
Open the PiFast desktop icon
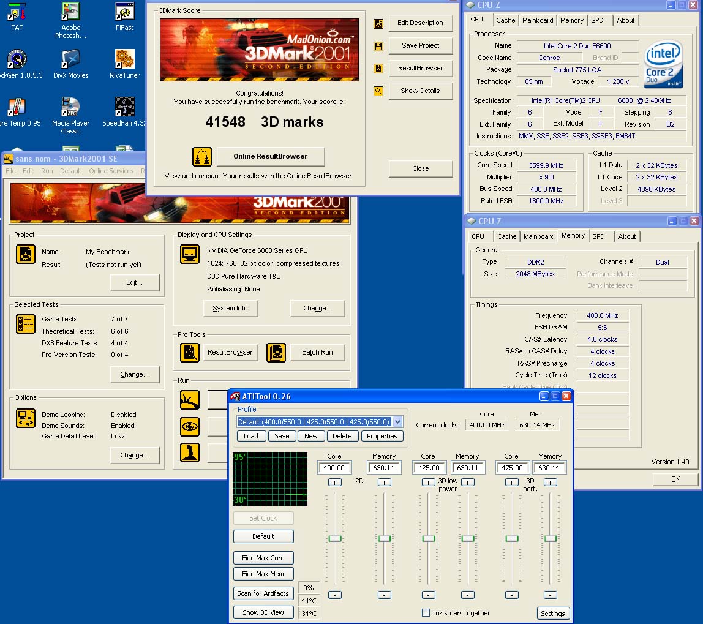[x=125, y=17]
